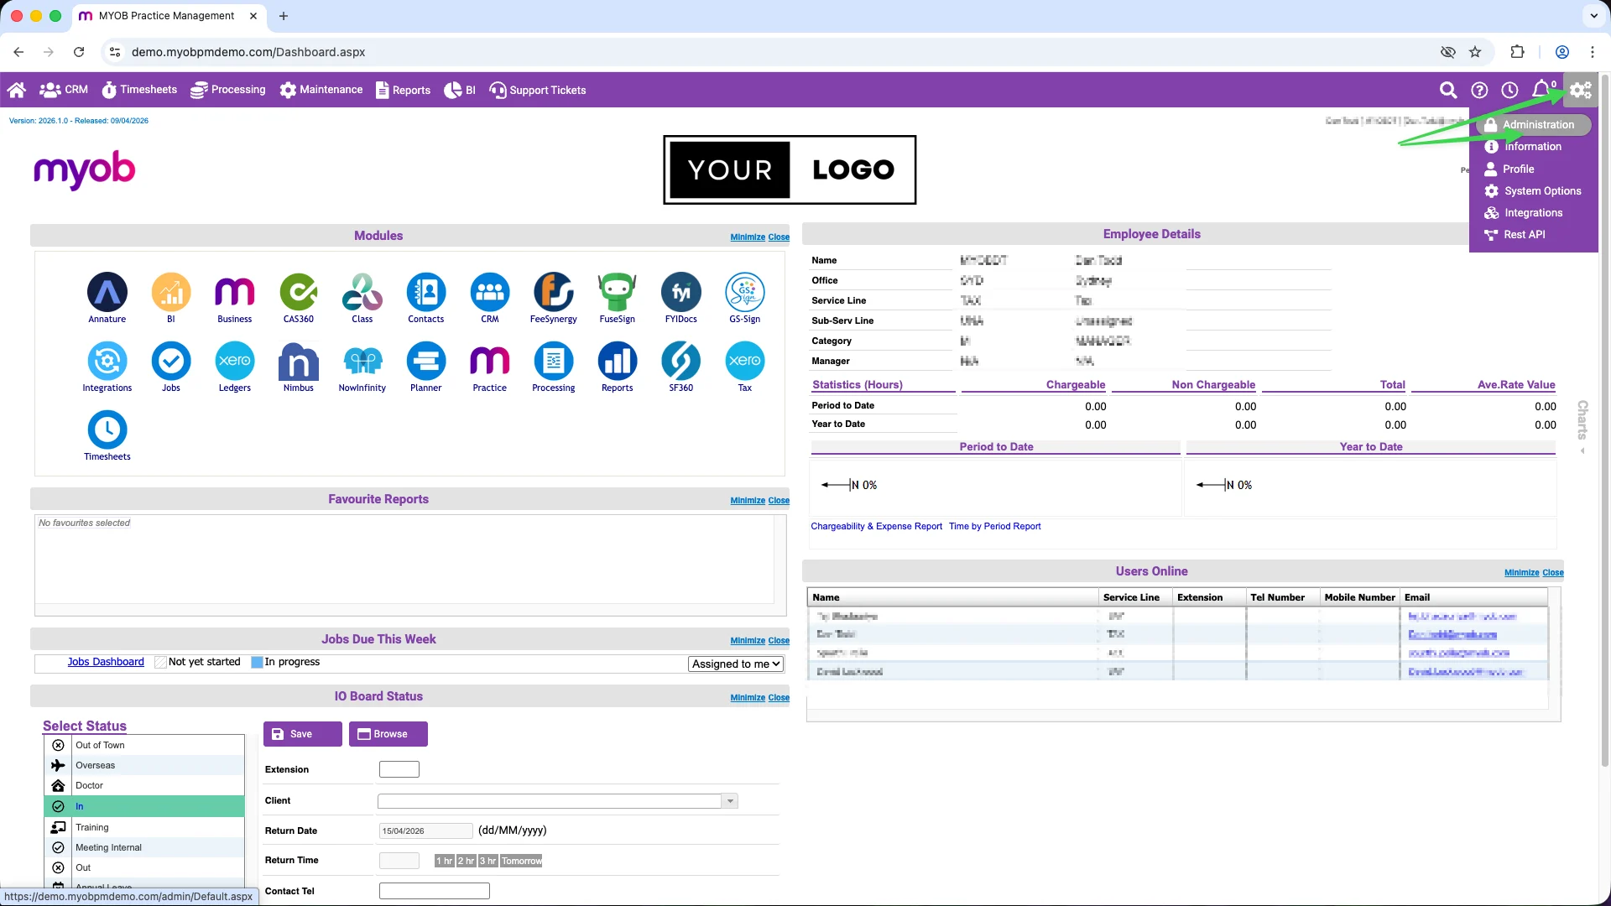Select the Training status option

point(144,827)
